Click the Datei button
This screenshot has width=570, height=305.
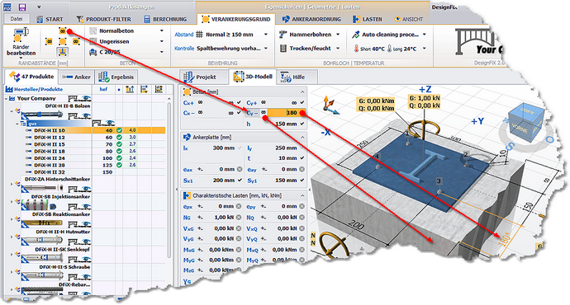[16, 19]
